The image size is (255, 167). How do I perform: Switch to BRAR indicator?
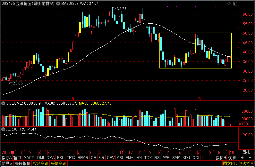coord(83,158)
